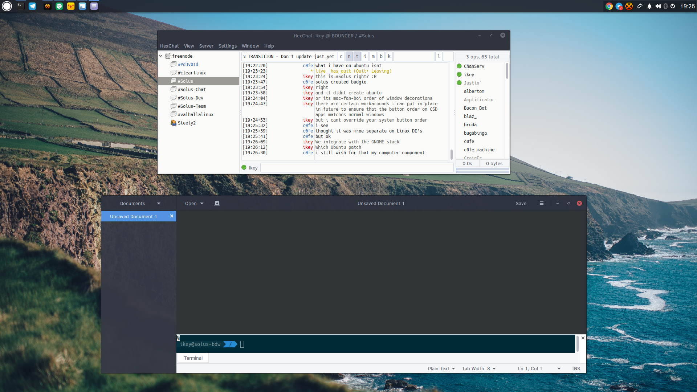Save the unsaved gedit document

[521, 203]
